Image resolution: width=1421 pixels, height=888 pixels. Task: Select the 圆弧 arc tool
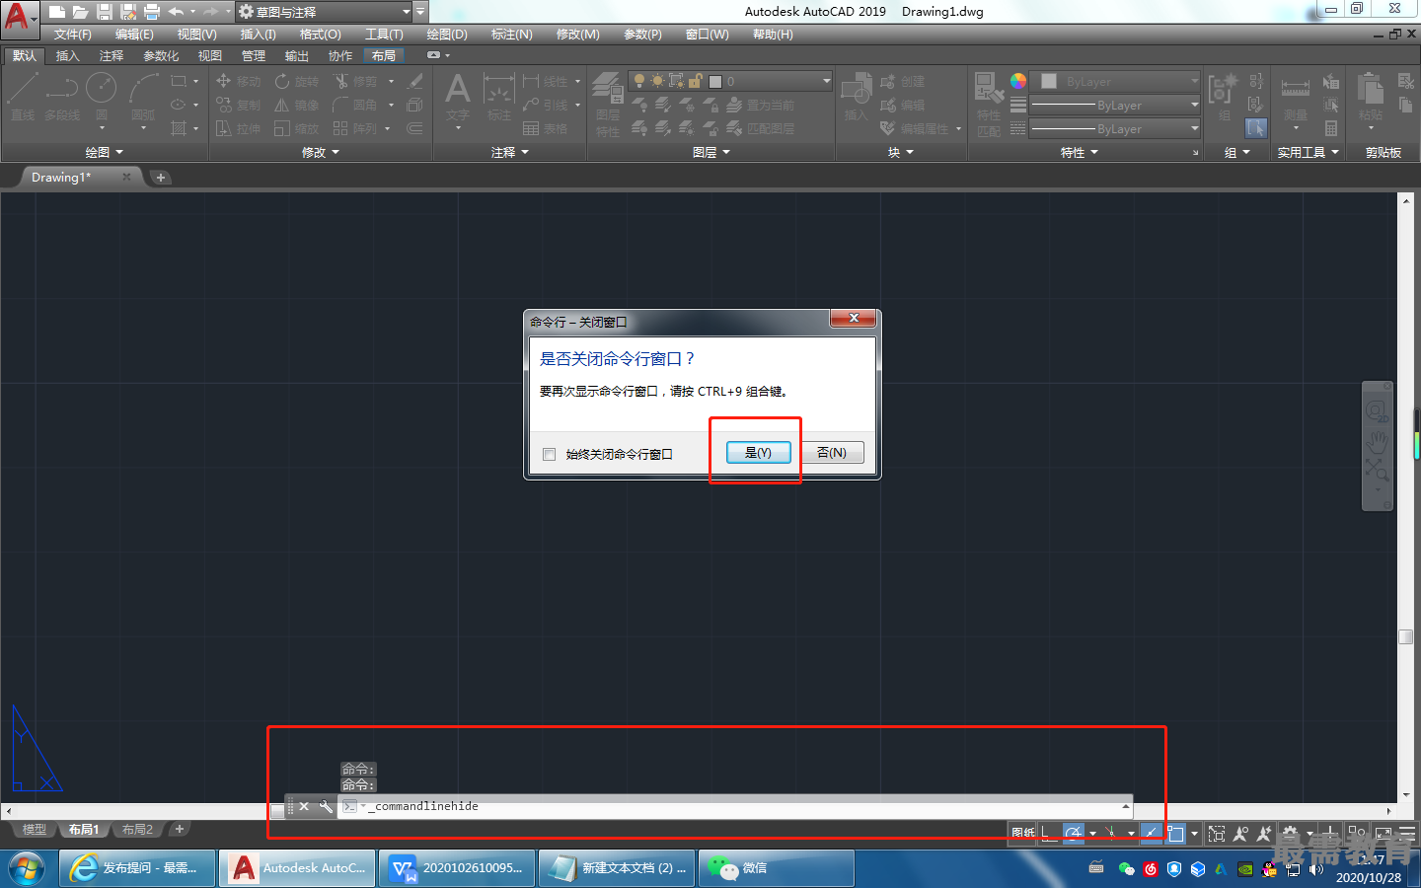143,97
